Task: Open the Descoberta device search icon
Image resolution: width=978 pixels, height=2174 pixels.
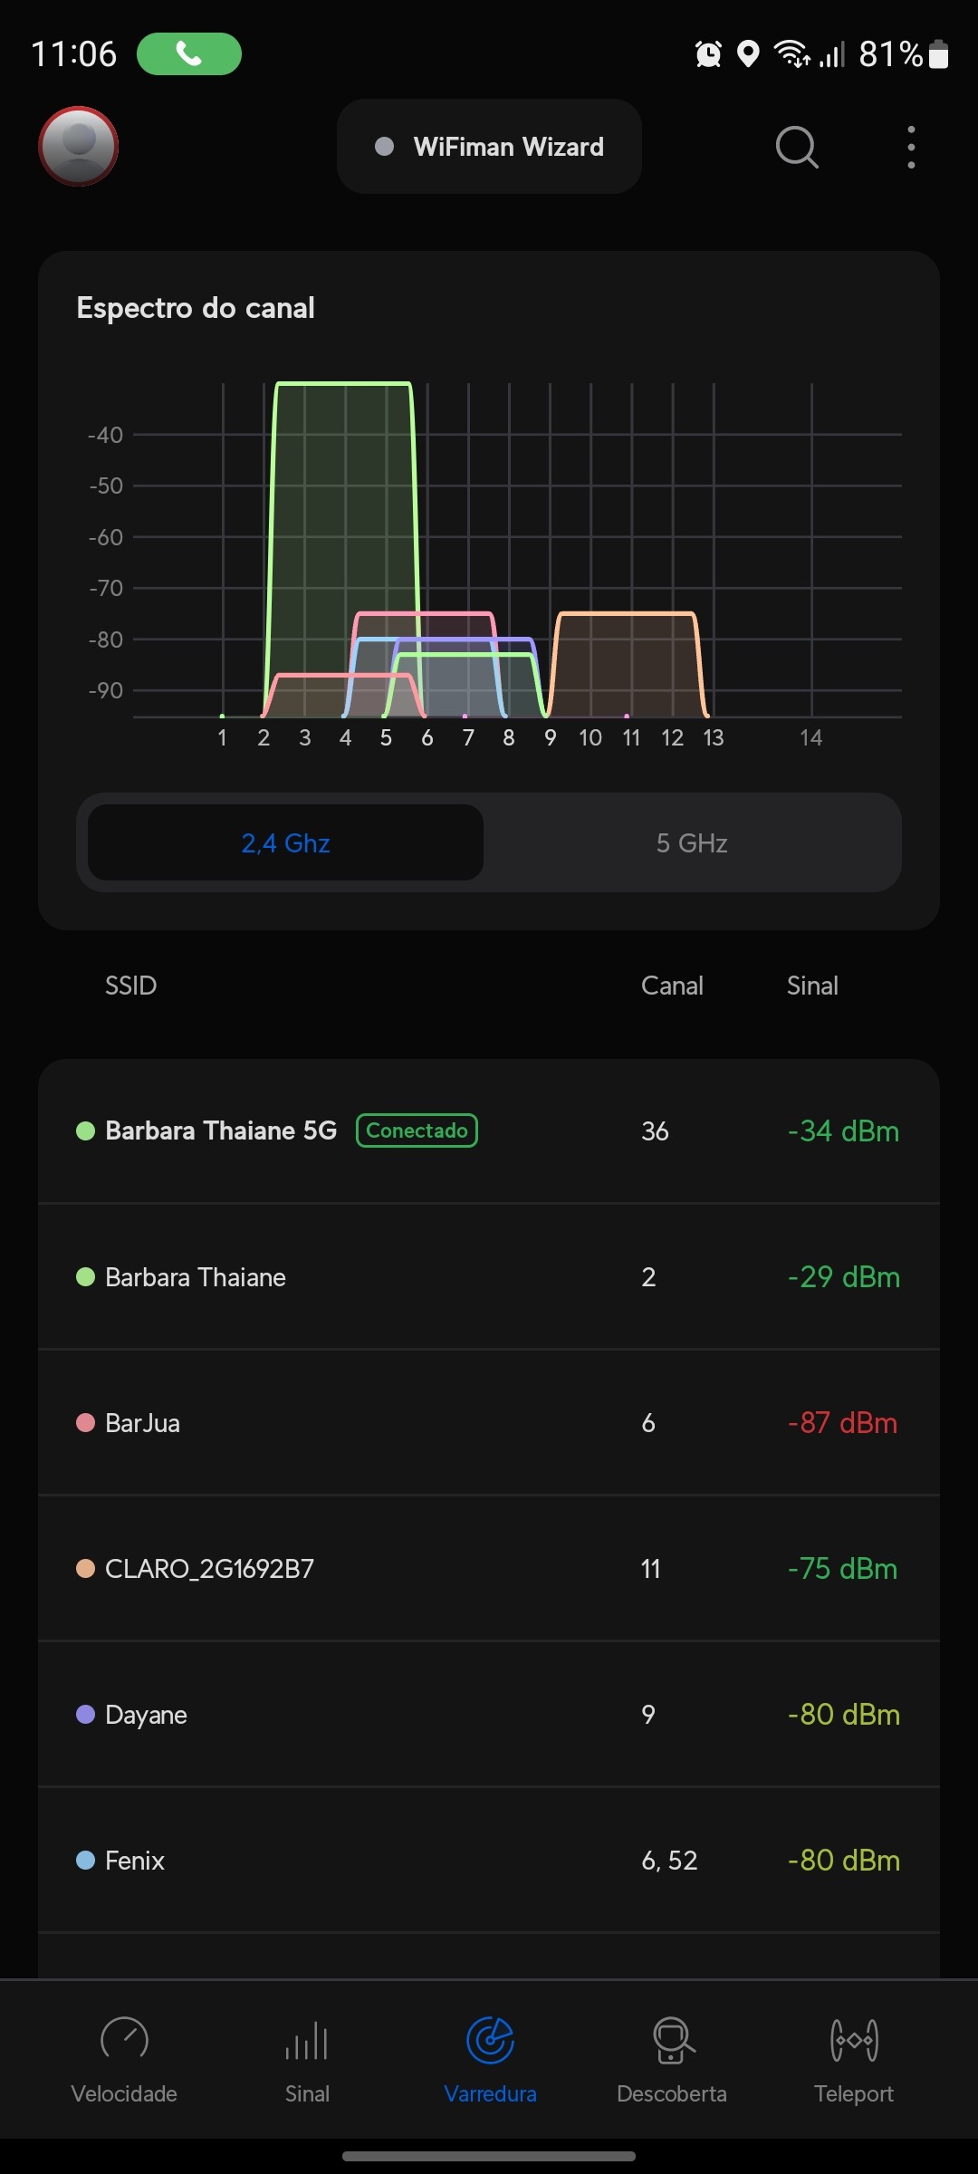Action: (673, 2040)
